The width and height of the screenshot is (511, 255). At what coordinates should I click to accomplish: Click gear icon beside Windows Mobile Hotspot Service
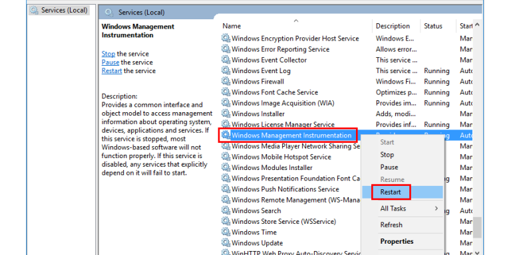226,157
